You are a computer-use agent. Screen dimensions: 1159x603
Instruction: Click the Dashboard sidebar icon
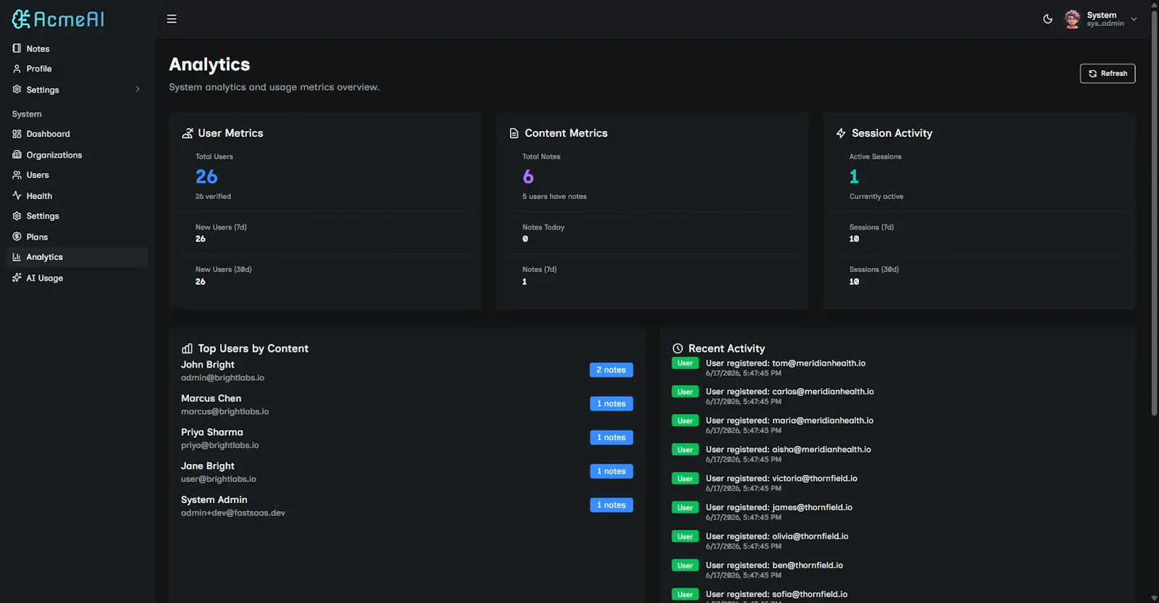(17, 134)
